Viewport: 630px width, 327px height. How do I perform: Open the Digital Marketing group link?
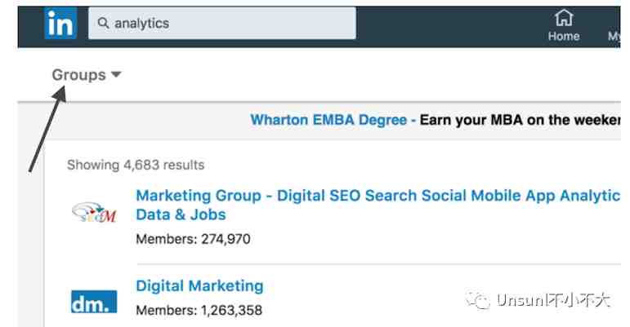pyautogui.click(x=199, y=285)
